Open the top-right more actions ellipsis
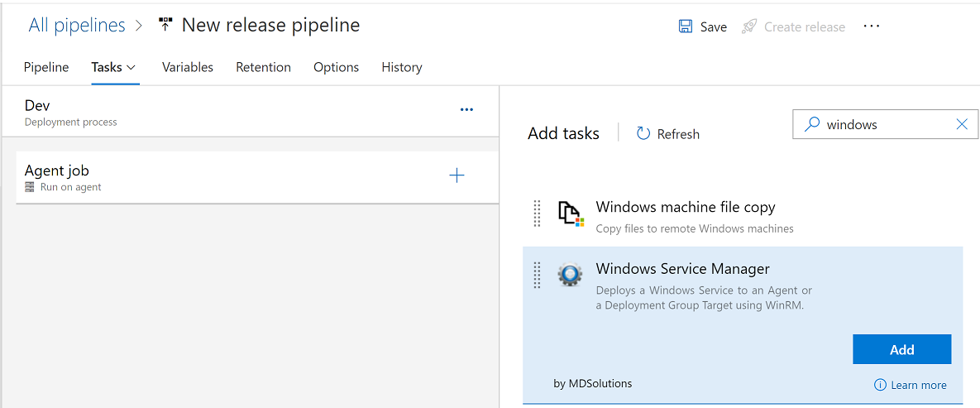980x408 pixels. coord(872,26)
